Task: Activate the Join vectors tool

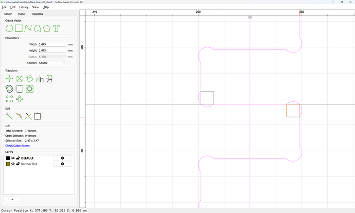Action: (19, 116)
